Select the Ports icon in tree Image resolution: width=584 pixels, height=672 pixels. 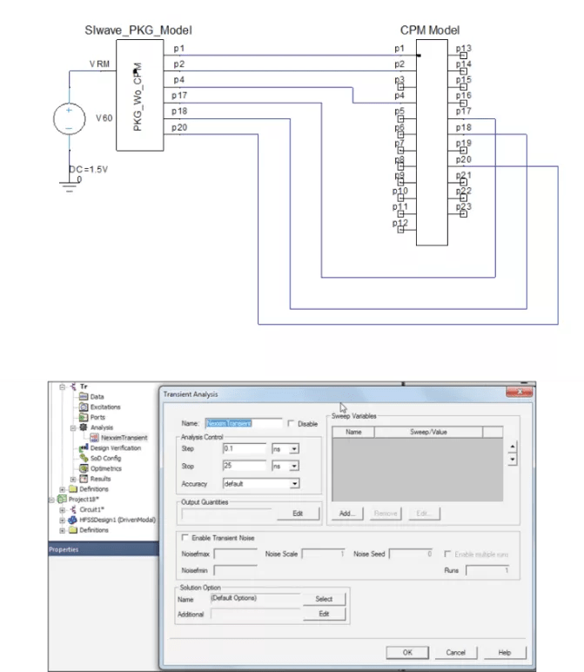point(84,417)
